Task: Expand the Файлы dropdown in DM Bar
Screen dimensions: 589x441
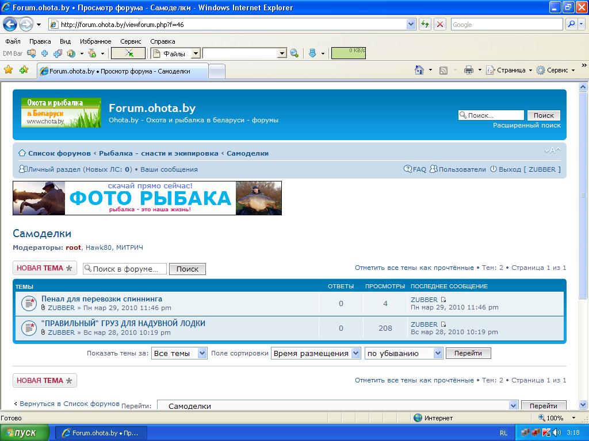Action: [x=196, y=53]
